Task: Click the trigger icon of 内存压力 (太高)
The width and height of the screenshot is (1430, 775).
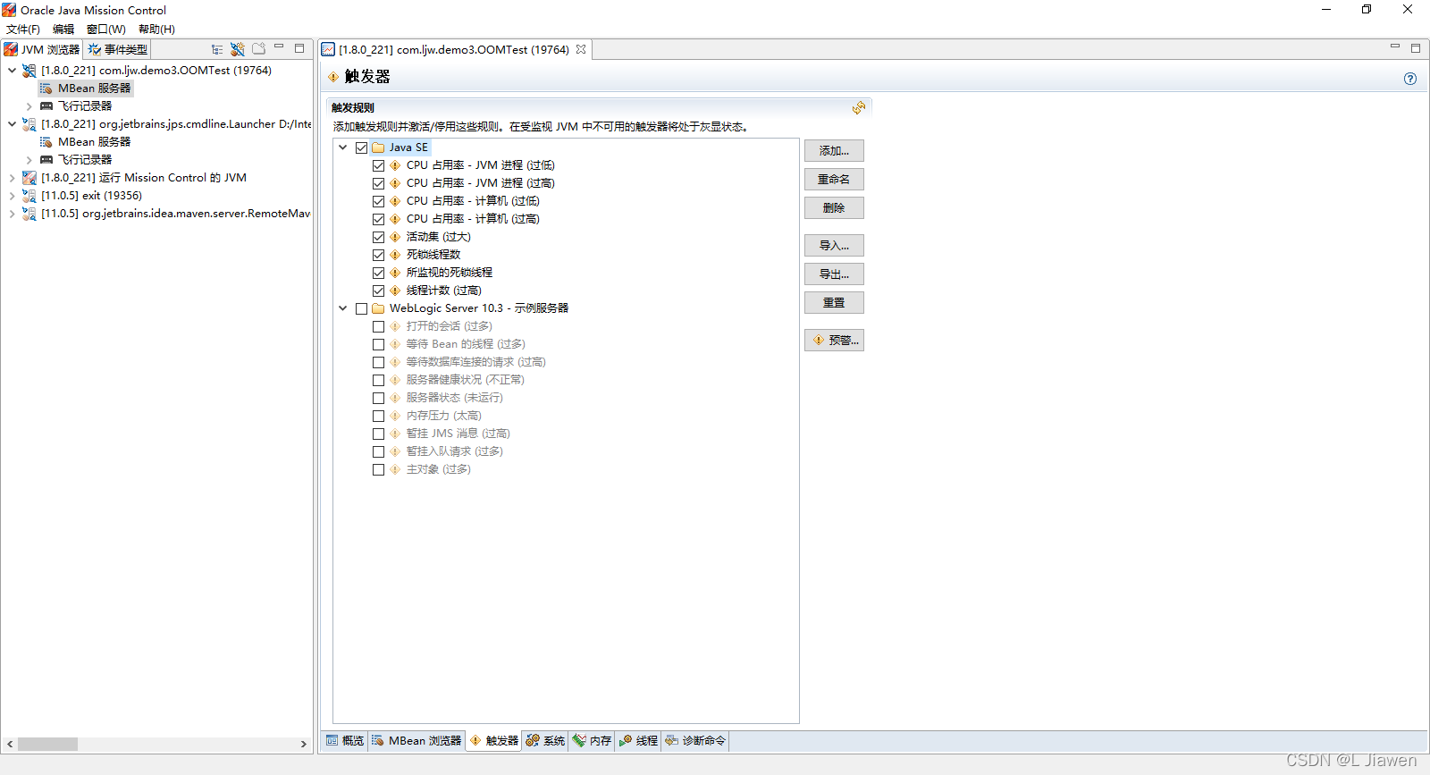Action: (395, 416)
